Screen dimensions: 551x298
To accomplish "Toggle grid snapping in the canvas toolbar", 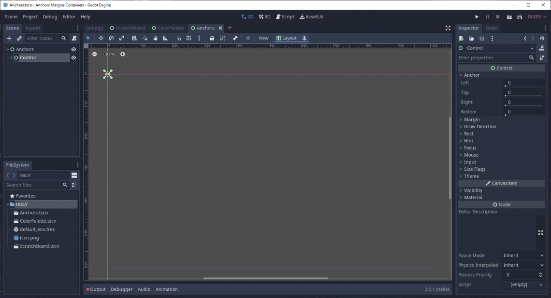I will (x=188, y=38).
